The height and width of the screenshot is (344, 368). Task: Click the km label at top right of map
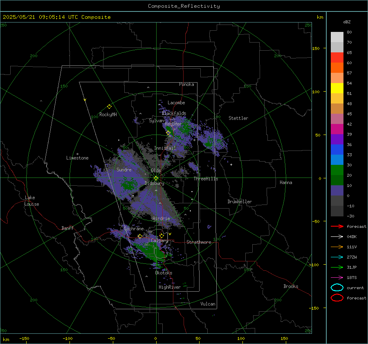coord(320,17)
